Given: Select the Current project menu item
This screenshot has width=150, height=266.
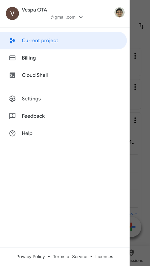Looking at the screenshot, I should click(63, 40).
